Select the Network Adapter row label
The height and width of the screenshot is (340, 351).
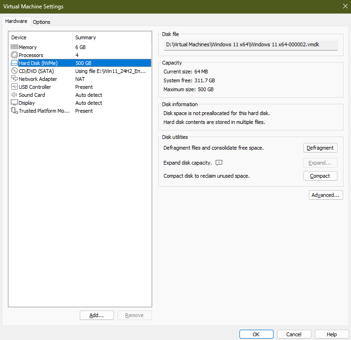point(38,79)
